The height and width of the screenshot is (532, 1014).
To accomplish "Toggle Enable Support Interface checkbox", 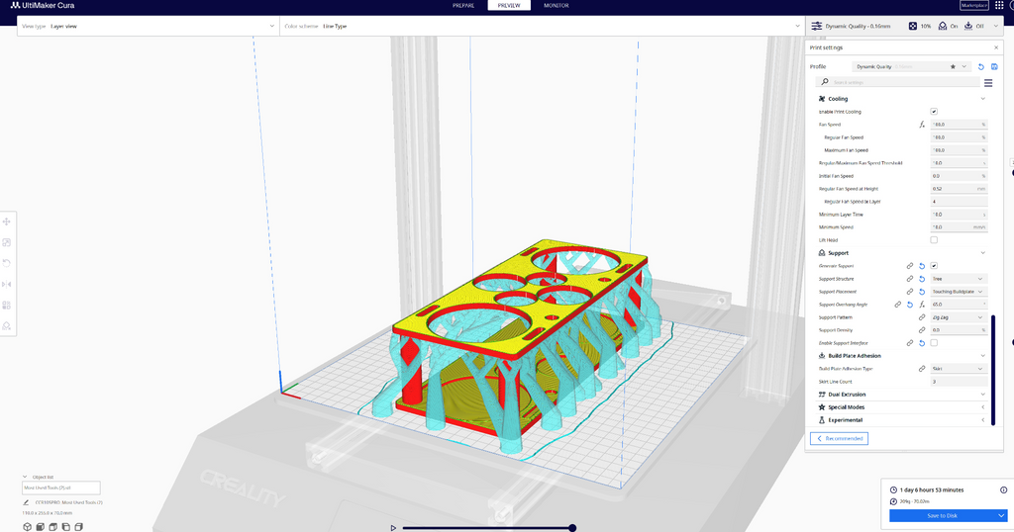I will 934,343.
